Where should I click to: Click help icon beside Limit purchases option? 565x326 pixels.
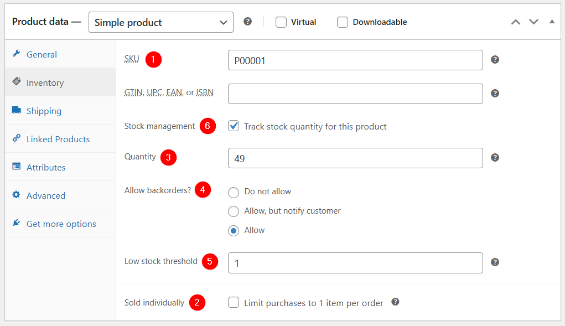pos(395,302)
